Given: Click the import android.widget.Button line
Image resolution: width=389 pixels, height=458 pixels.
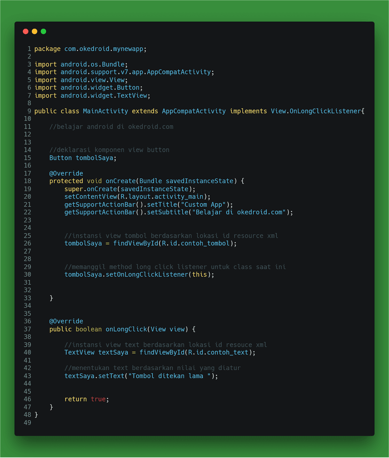Looking at the screenshot, I should click(89, 88).
